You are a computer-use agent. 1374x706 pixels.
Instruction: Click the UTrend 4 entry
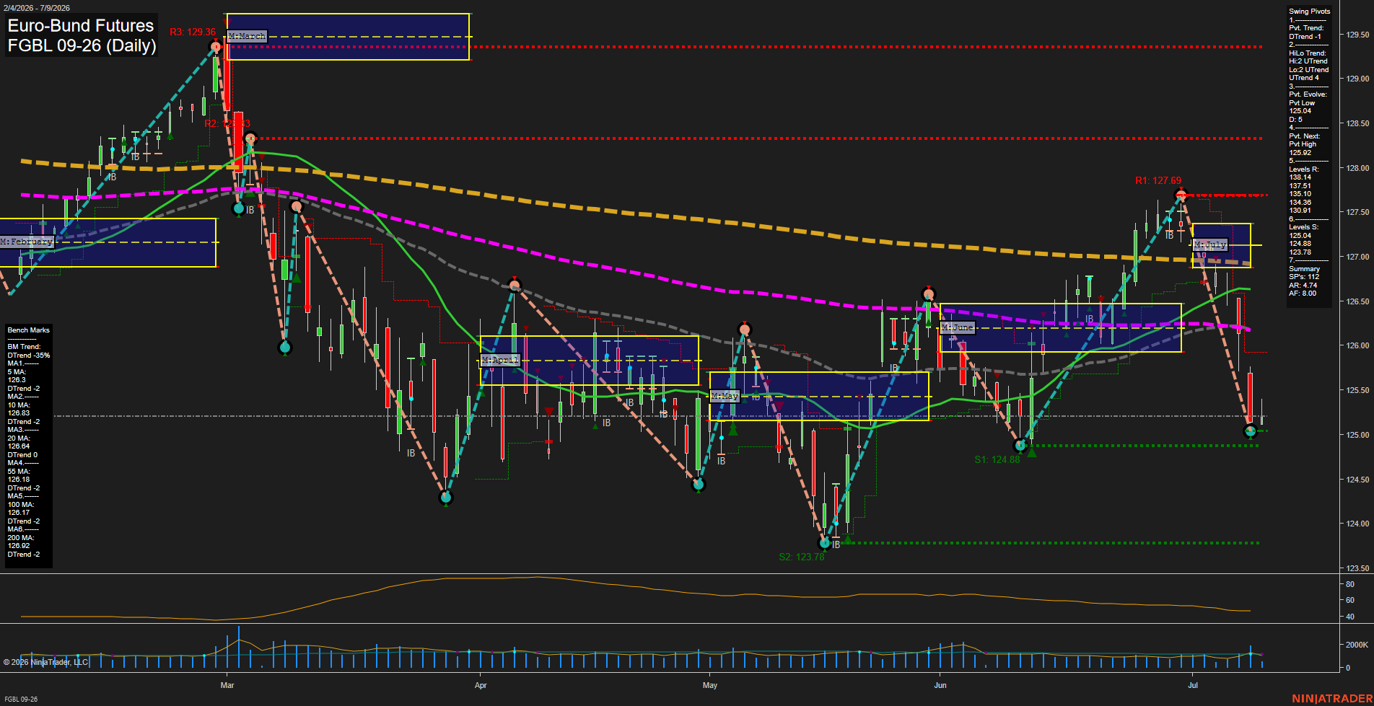point(1304,78)
